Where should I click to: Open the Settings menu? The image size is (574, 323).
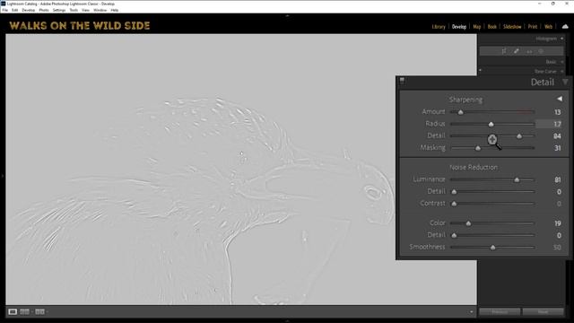(59, 10)
